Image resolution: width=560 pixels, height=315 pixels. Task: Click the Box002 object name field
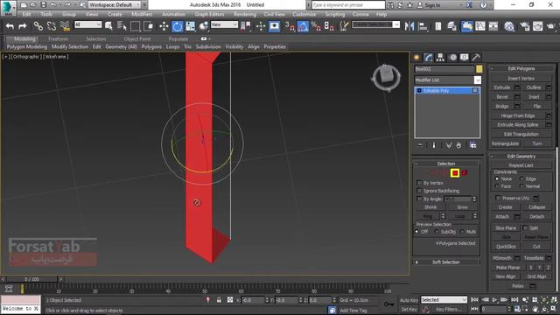(x=444, y=69)
